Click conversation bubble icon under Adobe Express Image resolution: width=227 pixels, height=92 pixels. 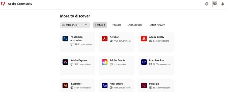pyautogui.click(x=72, y=64)
